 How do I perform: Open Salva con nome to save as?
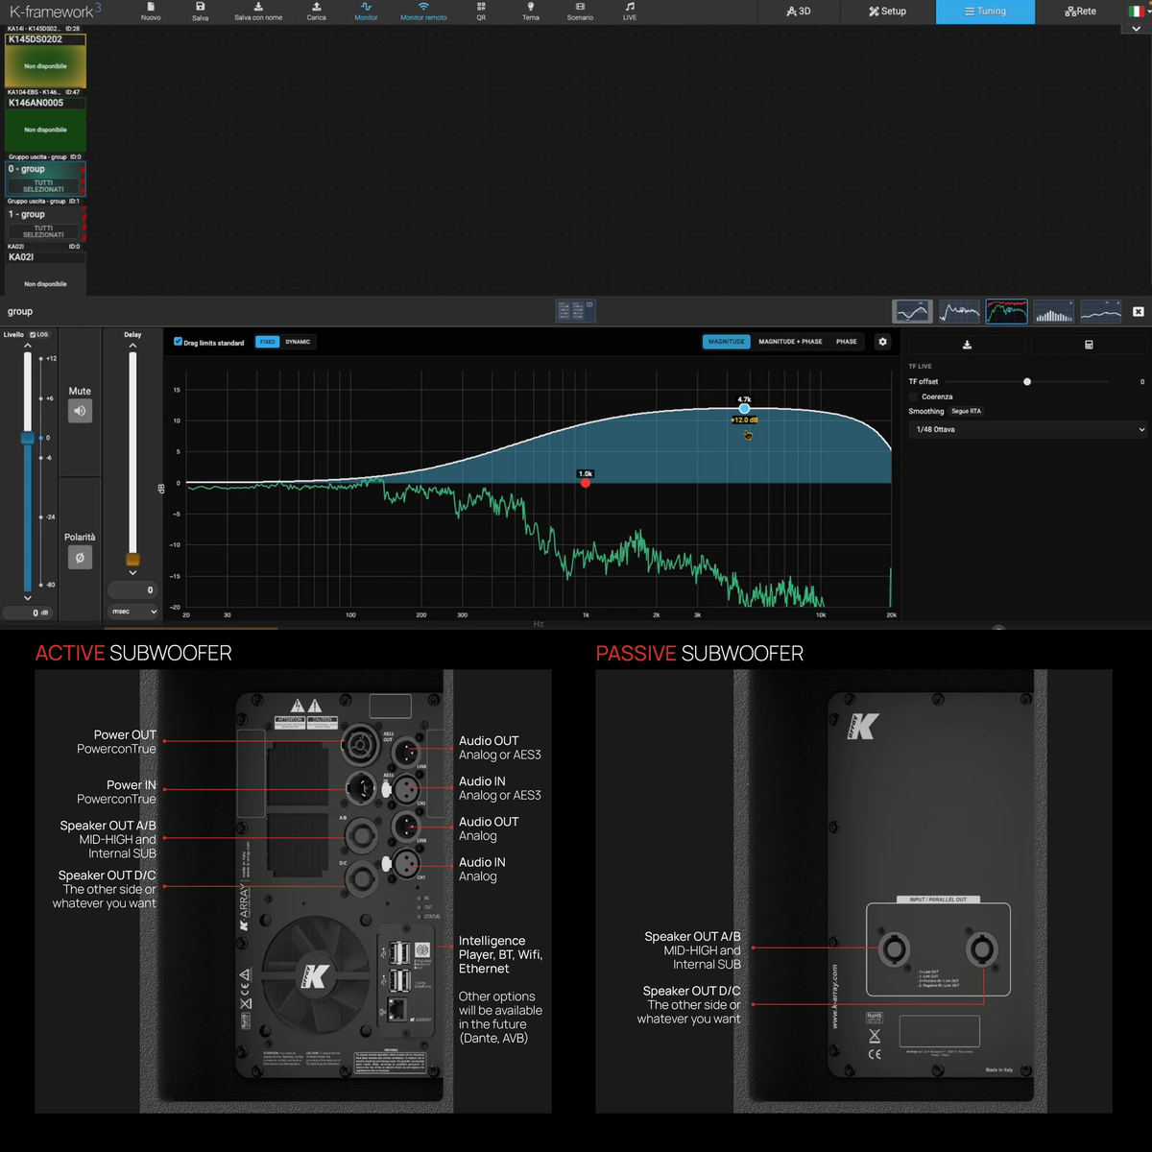click(258, 12)
